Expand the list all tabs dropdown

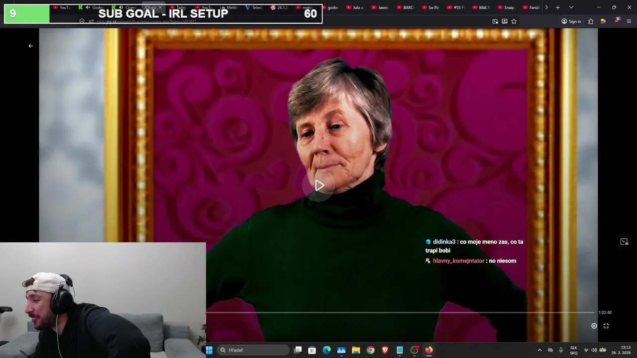tap(571, 7)
